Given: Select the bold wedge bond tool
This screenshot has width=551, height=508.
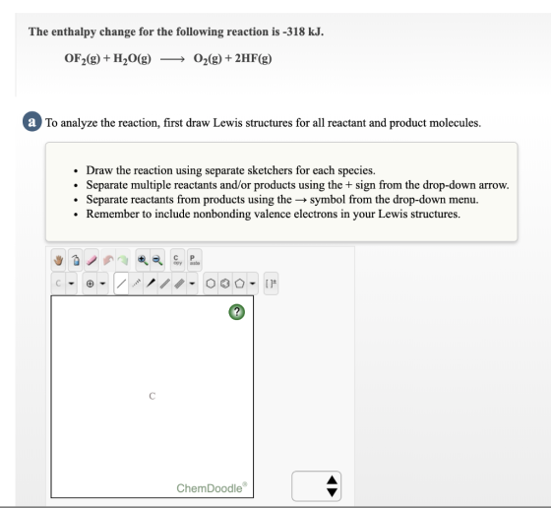Looking at the screenshot, I should click(151, 284).
